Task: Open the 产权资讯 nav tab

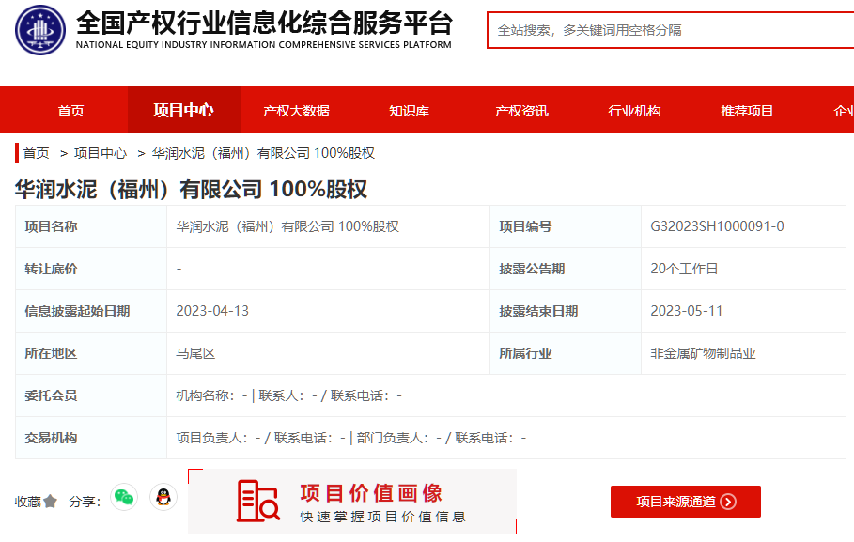Action: (521, 111)
